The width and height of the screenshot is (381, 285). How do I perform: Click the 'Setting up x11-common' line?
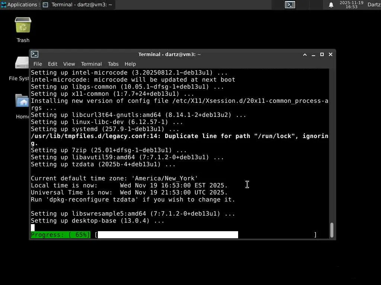112,94
